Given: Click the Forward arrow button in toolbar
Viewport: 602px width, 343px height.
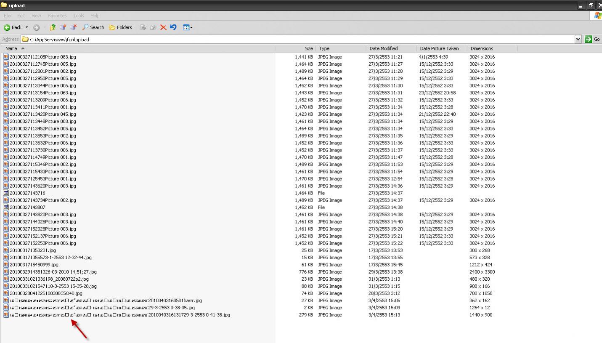Looking at the screenshot, I should click(36, 27).
